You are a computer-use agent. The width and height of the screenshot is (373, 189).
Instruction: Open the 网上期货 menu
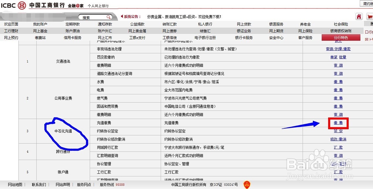pyautogui.click(x=276, y=31)
